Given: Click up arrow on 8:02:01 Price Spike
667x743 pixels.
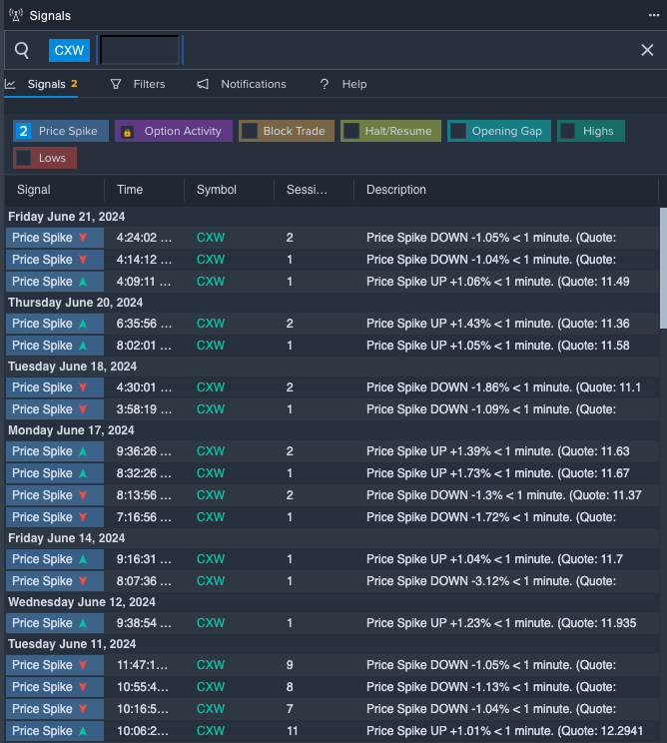Looking at the screenshot, I should click(83, 346).
